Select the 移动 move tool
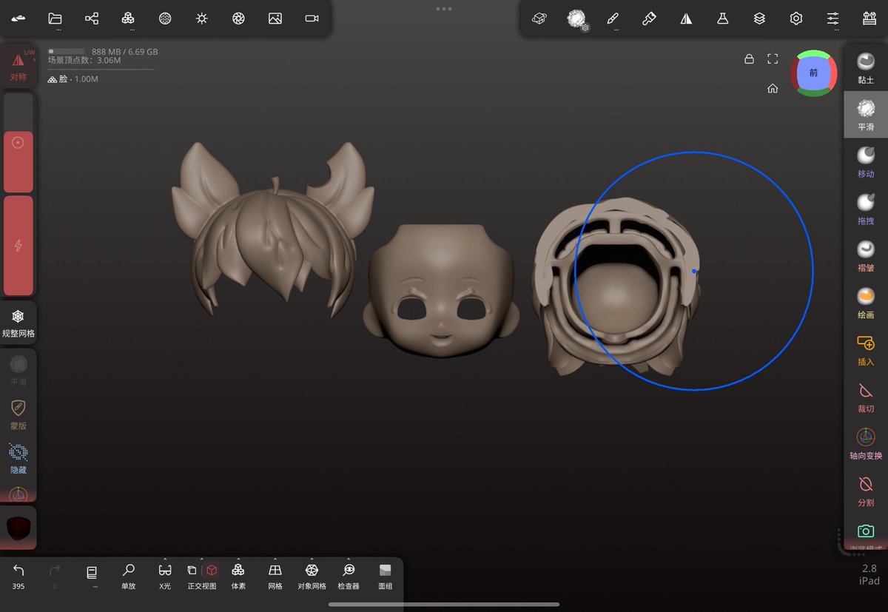888x612 pixels. [866, 161]
